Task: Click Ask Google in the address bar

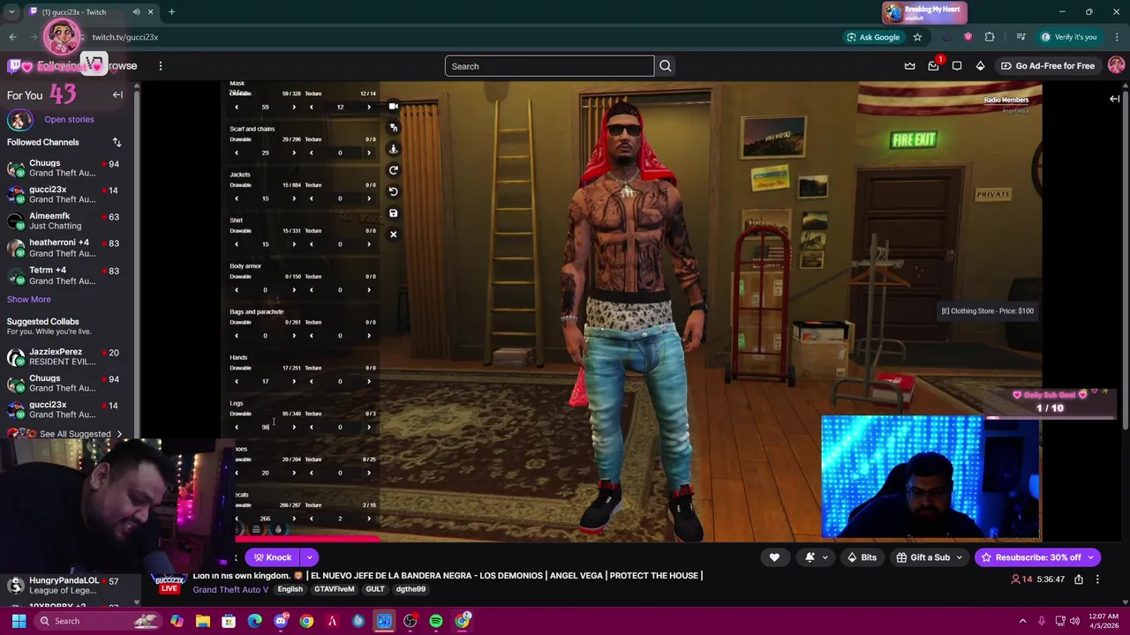Action: [873, 37]
